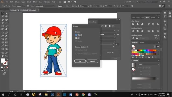Select the Pen tool
This screenshot has width=172, height=97.
(3, 20)
